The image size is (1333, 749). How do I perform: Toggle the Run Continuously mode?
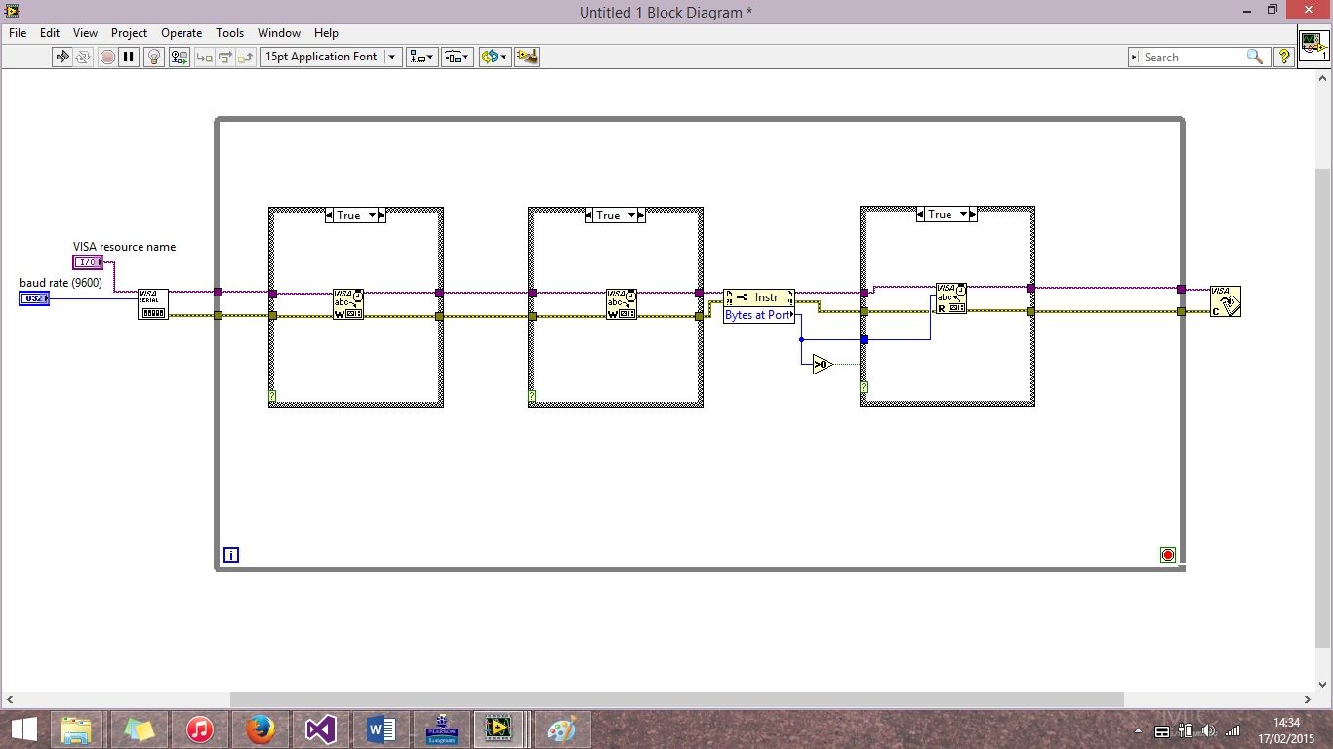(84, 57)
